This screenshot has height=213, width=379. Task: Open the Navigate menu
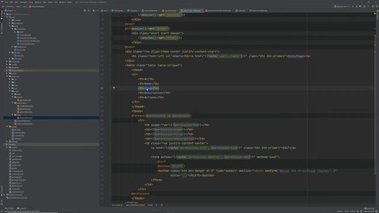(x=24, y=2)
